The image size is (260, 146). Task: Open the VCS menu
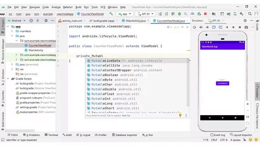[x=103, y=7]
